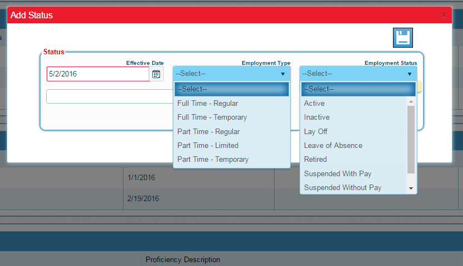Screen dimensions: 463x266
Task: Click the save floppy disk icon
Action: [x=402, y=38]
